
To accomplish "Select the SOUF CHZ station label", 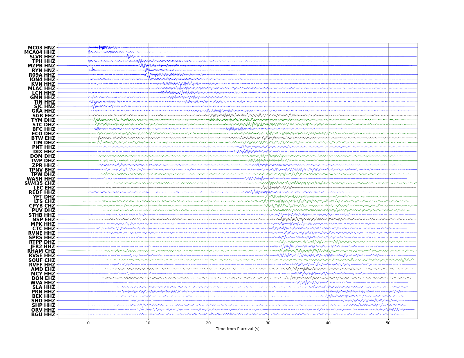I will coord(42,260).
